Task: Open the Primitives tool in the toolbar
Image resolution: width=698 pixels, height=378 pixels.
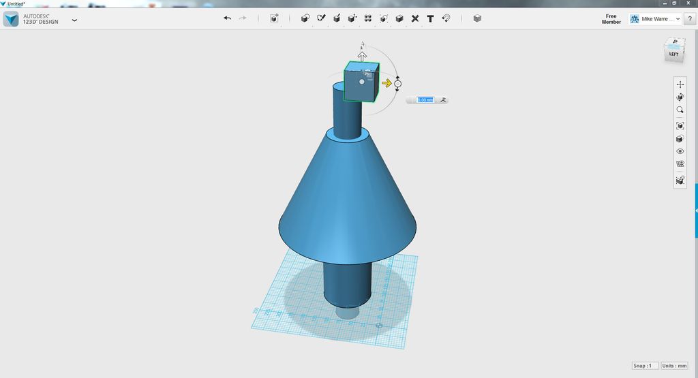Action: point(305,18)
